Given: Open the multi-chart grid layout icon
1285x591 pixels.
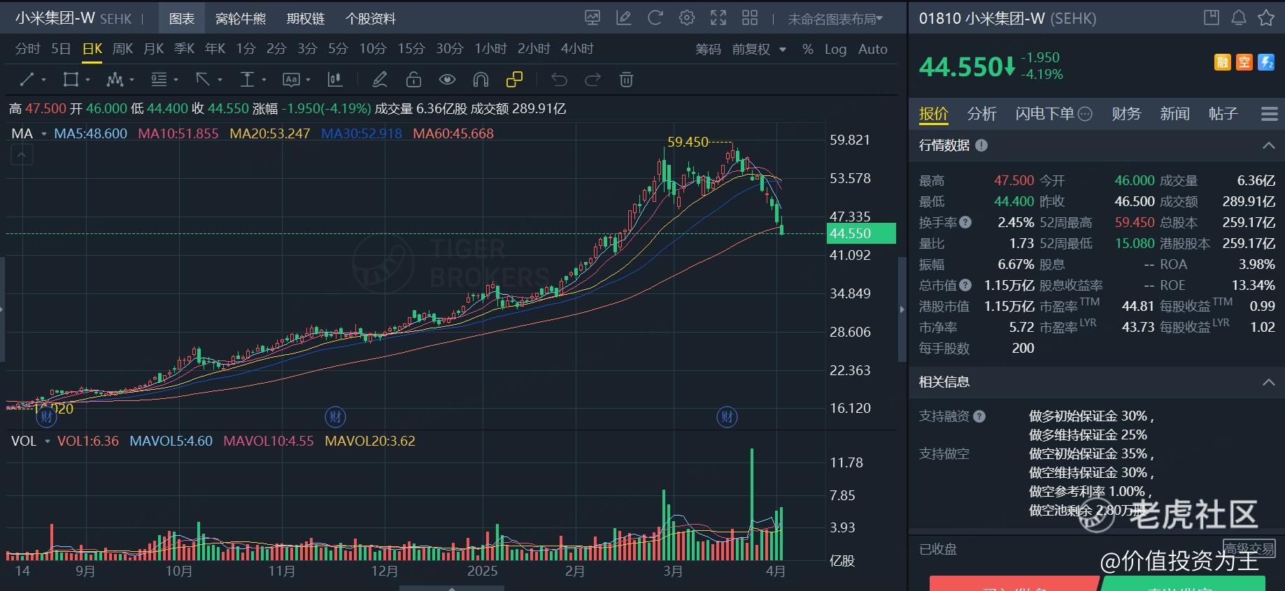Looking at the screenshot, I should [750, 18].
